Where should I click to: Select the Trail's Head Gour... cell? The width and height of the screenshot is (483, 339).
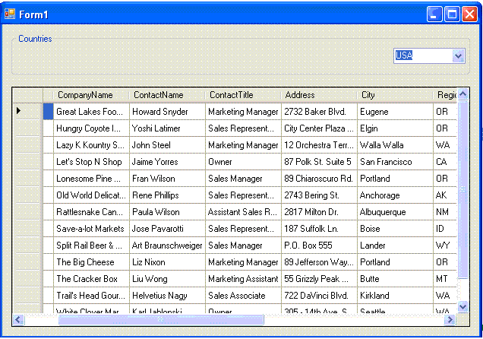click(x=91, y=295)
